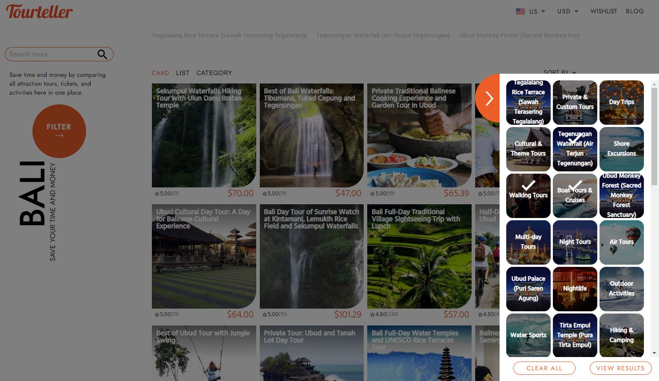Screen dimensions: 659x381
Task: Open the Private Tour: Ubud and Tanah Lot card
Action: point(312,353)
